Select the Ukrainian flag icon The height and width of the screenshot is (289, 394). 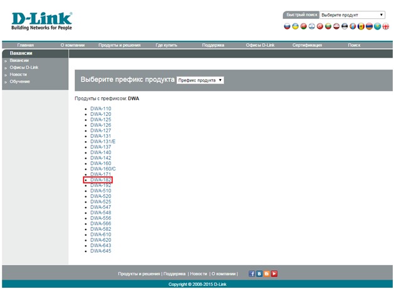click(296, 26)
